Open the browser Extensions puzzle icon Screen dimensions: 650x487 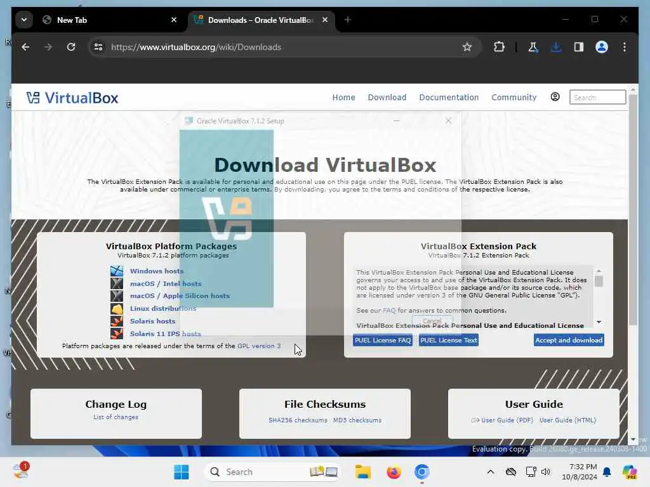coord(499,47)
